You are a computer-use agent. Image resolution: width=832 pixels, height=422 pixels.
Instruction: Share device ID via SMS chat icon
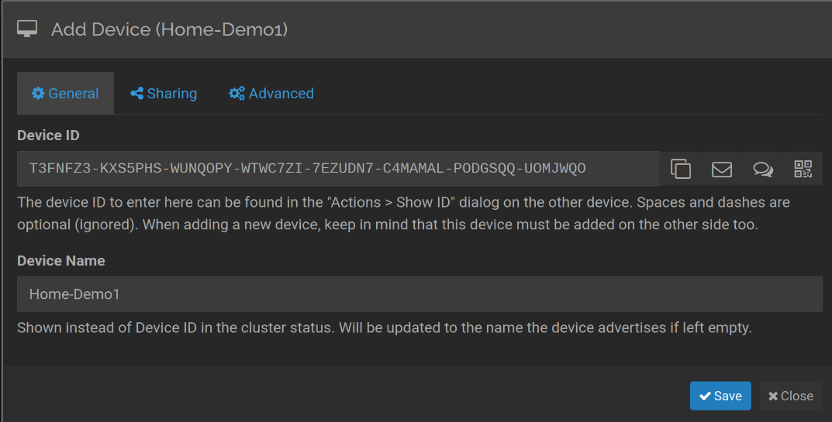(x=763, y=169)
